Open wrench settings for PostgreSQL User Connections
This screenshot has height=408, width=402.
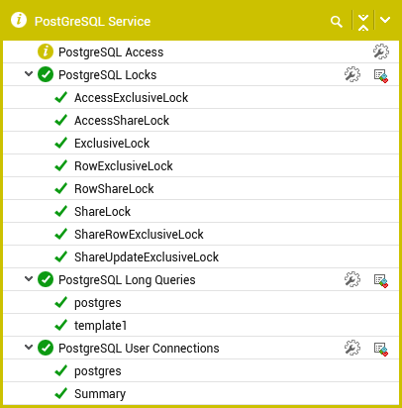click(x=352, y=348)
